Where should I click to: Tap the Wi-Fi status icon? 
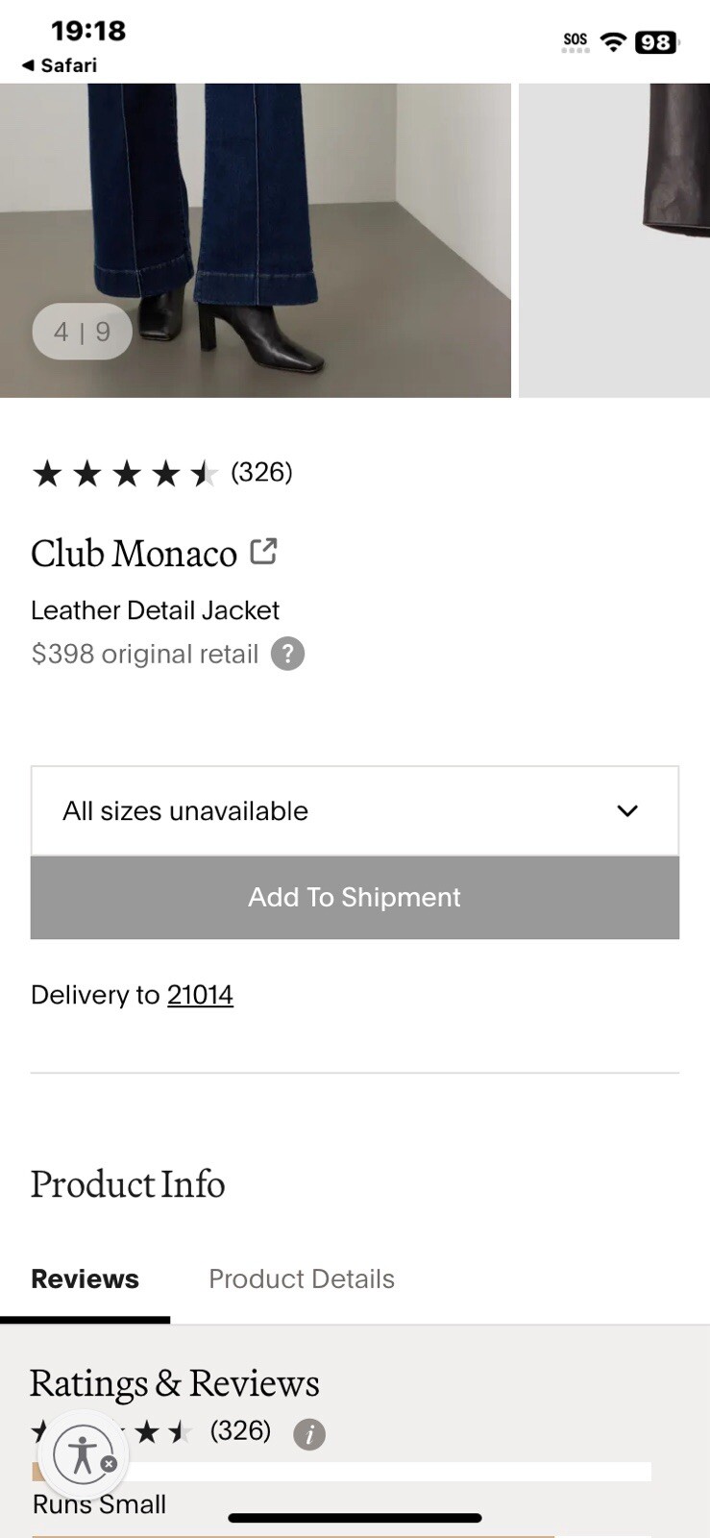point(612,41)
